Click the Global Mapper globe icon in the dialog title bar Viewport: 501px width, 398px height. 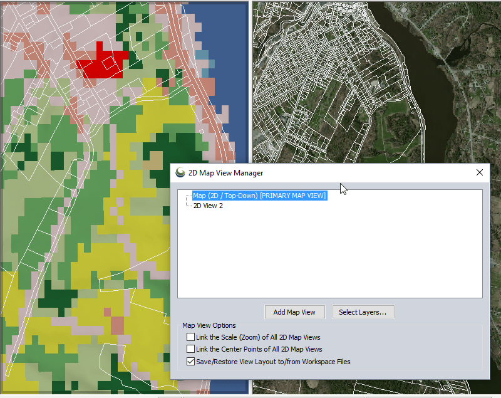point(179,172)
